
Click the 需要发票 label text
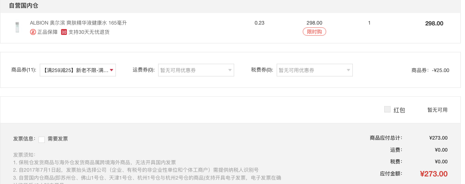58,139
